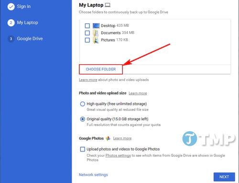The height and width of the screenshot is (183, 239).
Task: Click the NEXT button
Action: (x=224, y=177)
